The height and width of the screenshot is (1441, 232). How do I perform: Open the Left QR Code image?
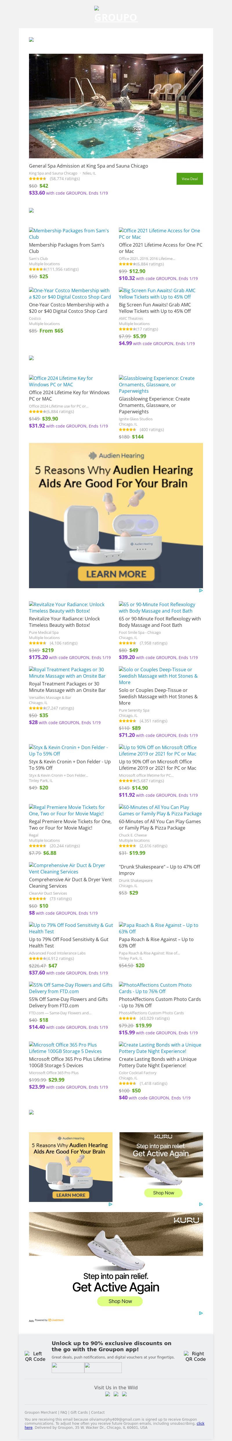point(35,1356)
